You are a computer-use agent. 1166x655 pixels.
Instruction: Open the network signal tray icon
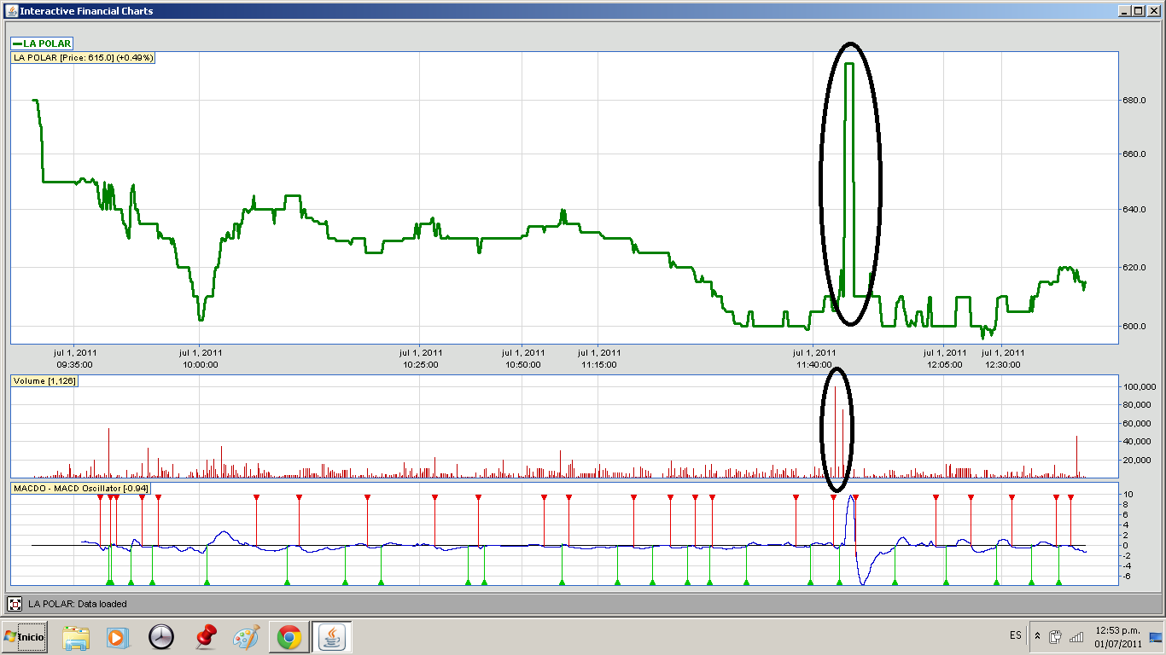(x=1076, y=636)
